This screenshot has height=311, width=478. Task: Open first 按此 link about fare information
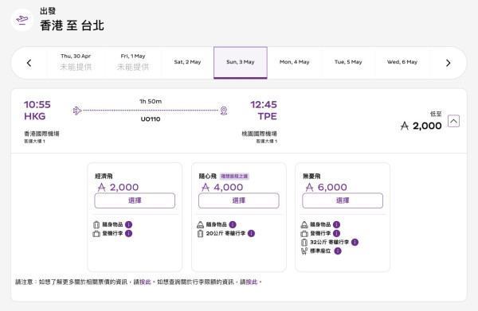click(145, 282)
